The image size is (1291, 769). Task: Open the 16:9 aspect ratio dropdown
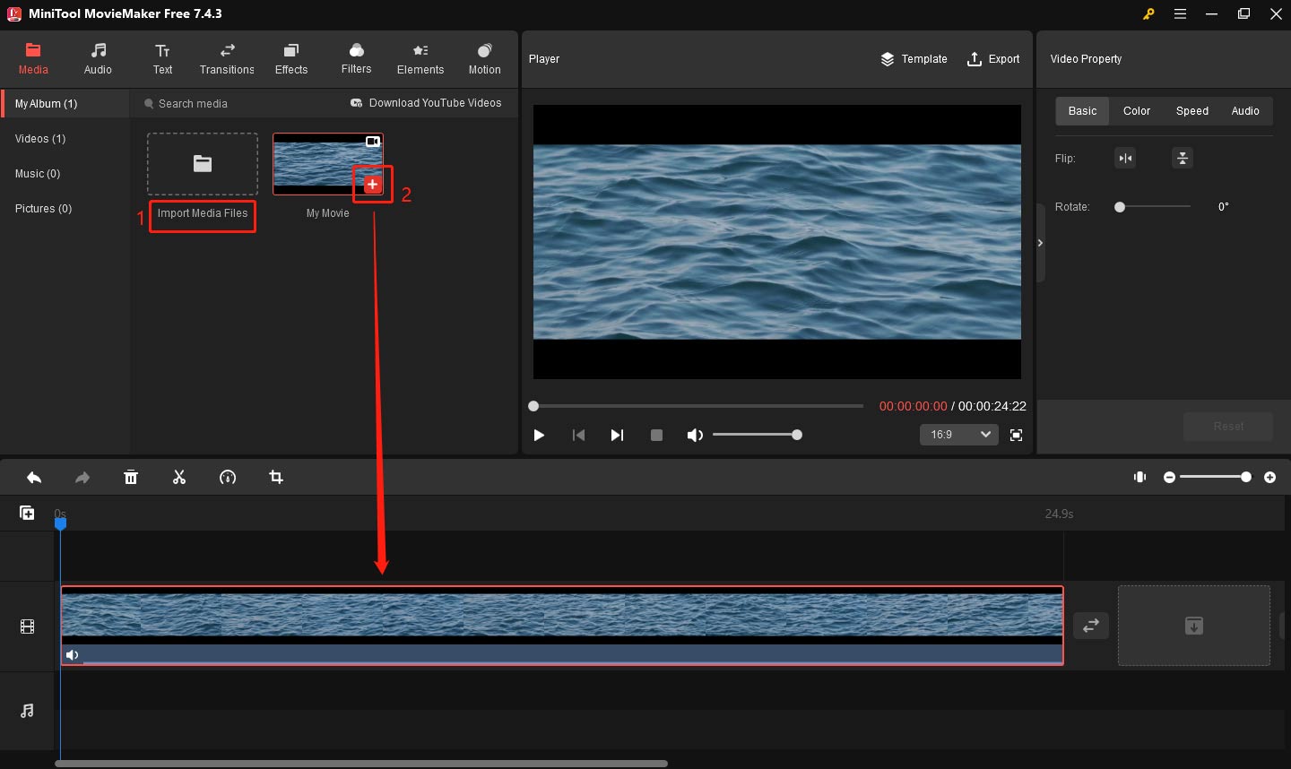[x=959, y=435]
